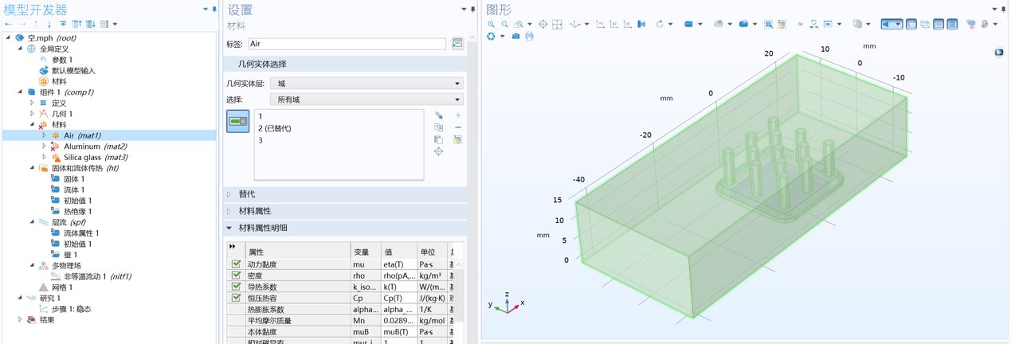Image resolution: width=1011 pixels, height=344 pixels.
Task: Click the camera snapshot icon in Graphics toolbar
Action: click(515, 36)
